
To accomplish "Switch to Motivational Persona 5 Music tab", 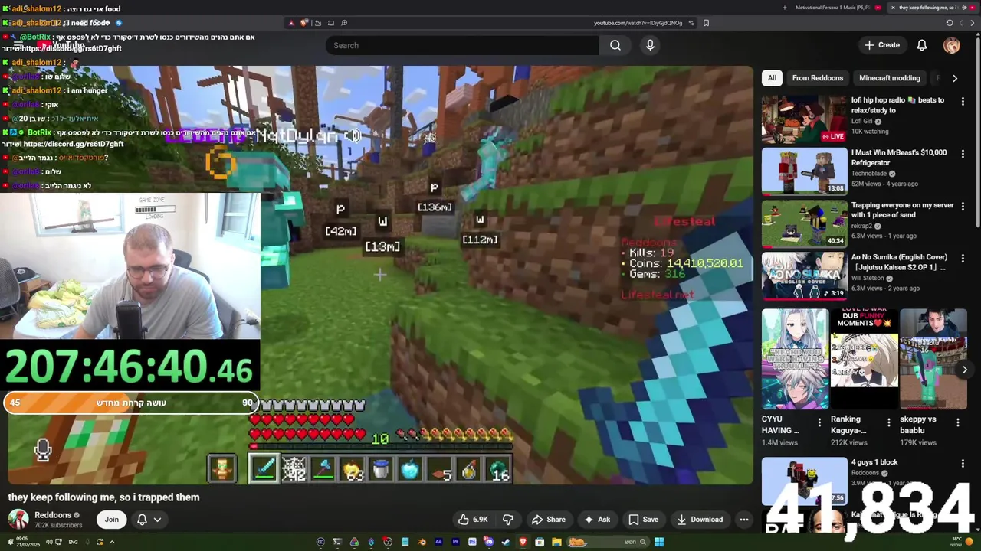I will tap(833, 8).
